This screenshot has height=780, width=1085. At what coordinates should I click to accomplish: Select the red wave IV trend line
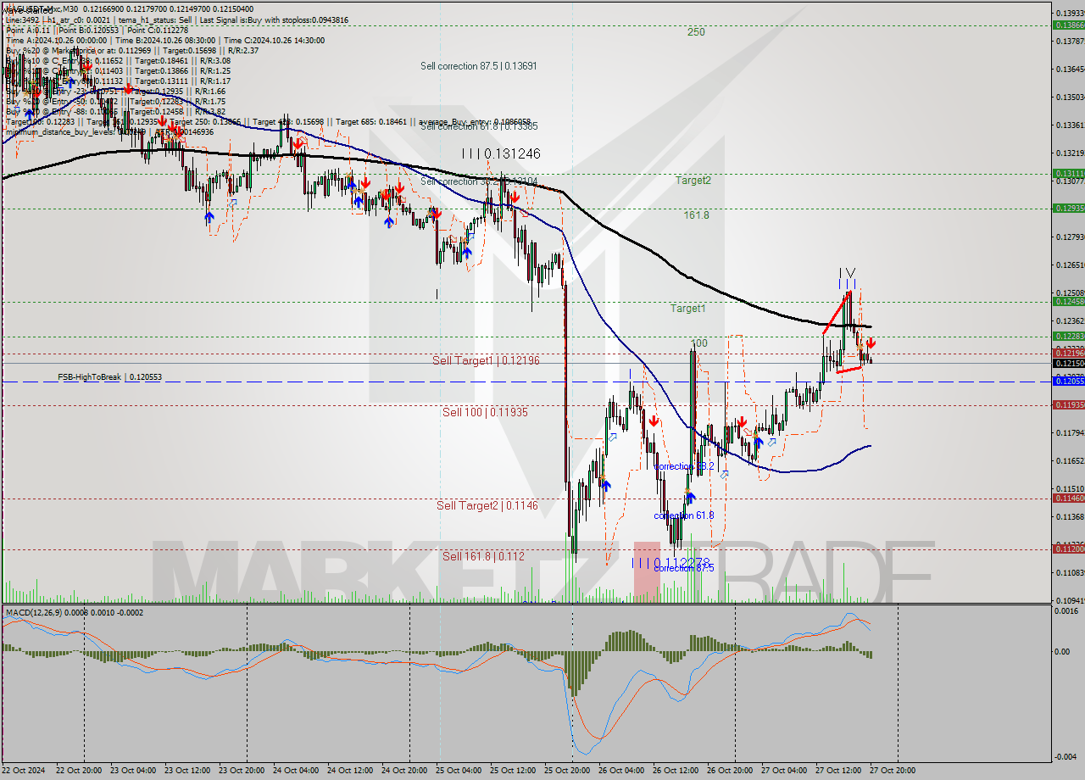837,313
